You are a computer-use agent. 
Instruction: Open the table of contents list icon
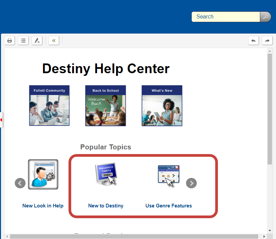click(23, 41)
